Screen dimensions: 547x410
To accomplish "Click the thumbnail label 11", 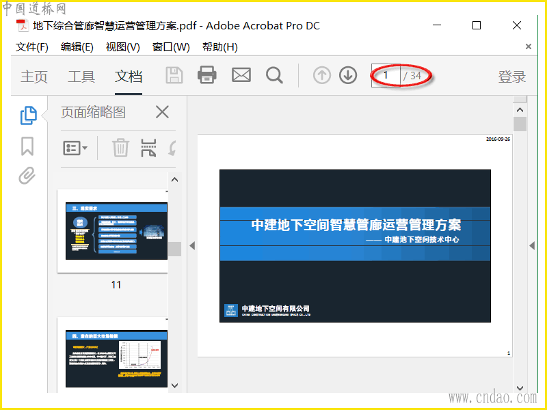I will point(116,285).
